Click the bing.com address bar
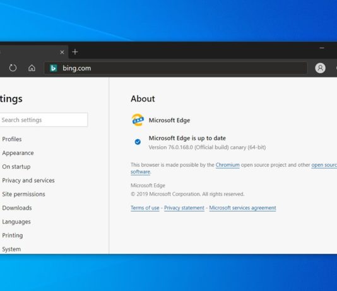The image size is (337, 291). (175, 68)
